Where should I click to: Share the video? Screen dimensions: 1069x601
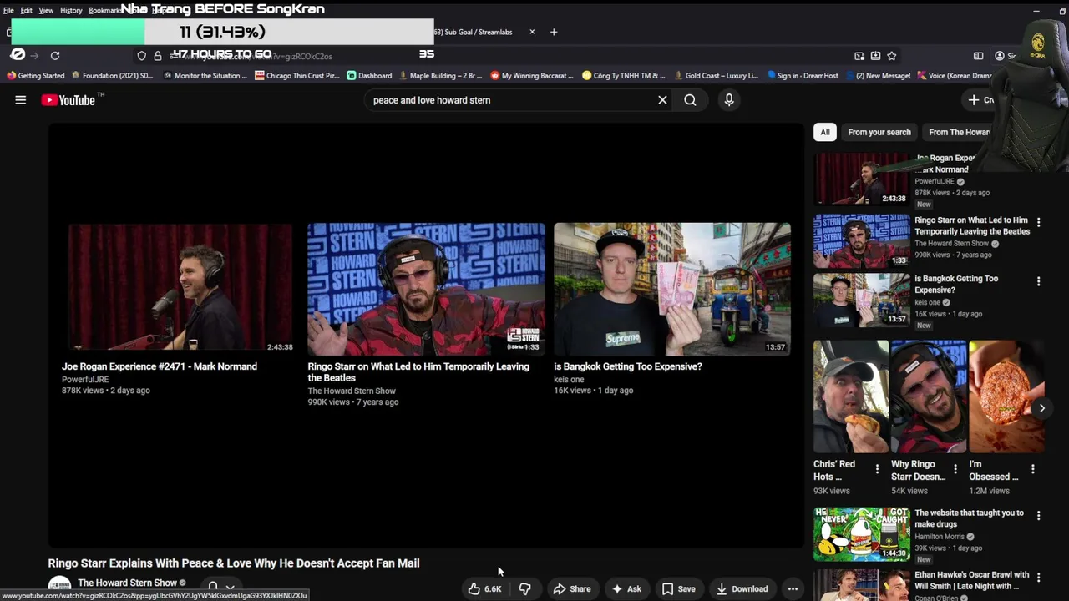pyautogui.click(x=572, y=588)
